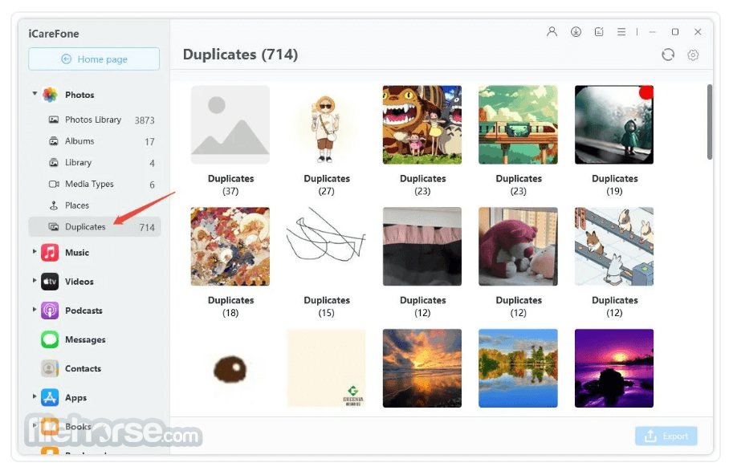Open Duplicates (19) raincoat figure thumbnail

pyautogui.click(x=614, y=124)
